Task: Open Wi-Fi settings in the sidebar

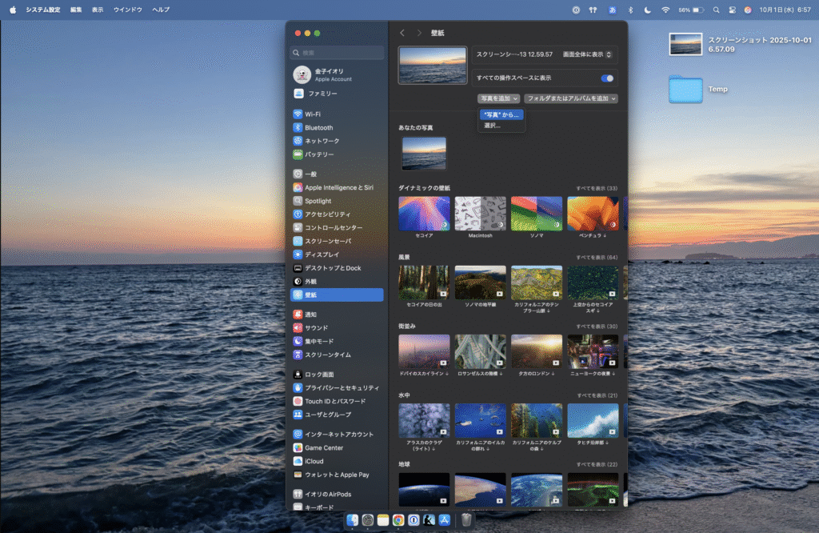Action: point(313,114)
